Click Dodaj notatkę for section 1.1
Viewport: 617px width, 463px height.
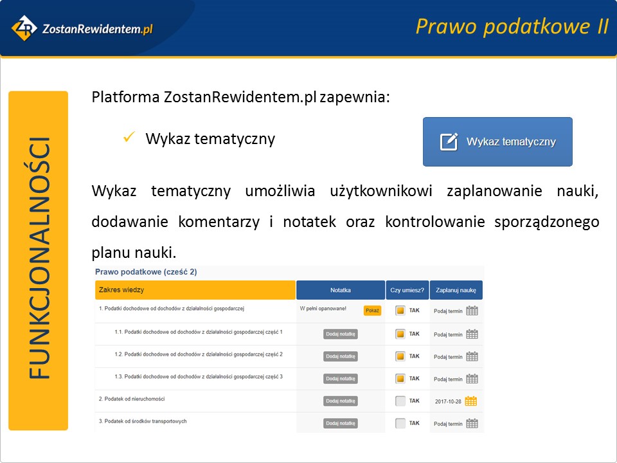340,334
